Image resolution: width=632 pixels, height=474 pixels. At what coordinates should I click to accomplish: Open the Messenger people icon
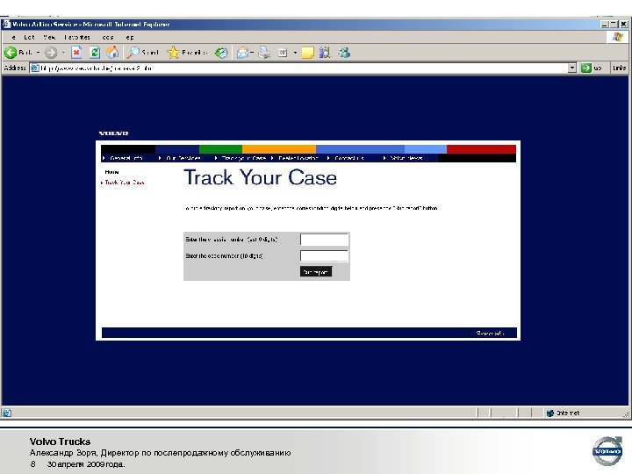[344, 53]
